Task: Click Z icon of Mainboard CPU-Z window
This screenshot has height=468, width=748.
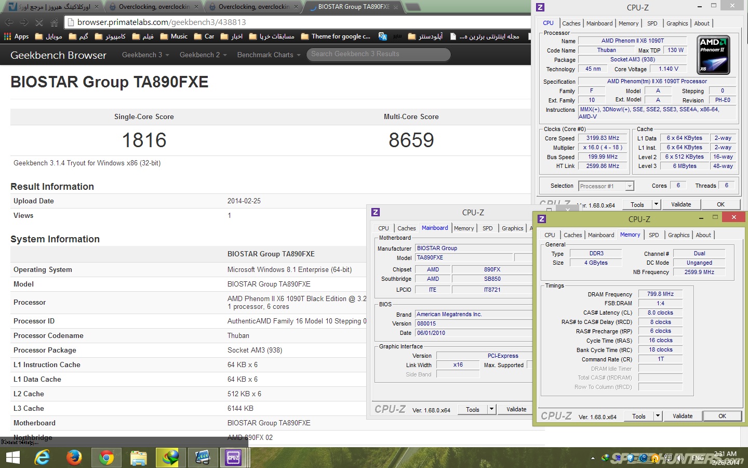Action: (376, 212)
